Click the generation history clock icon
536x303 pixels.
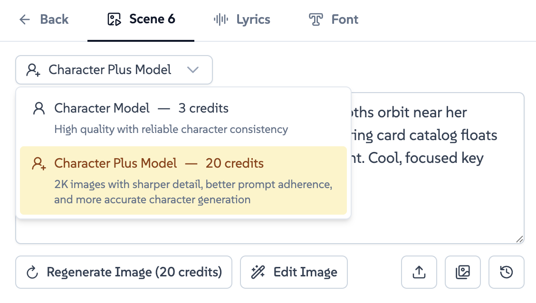tap(506, 272)
